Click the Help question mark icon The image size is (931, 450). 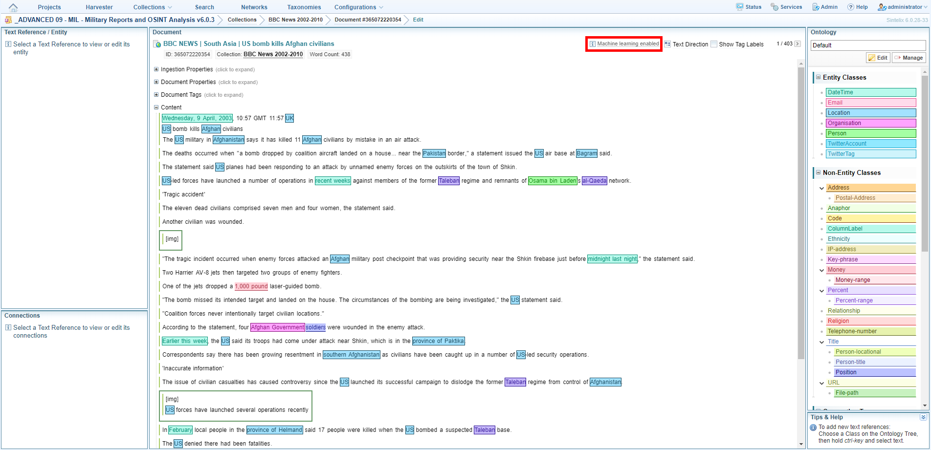click(851, 7)
